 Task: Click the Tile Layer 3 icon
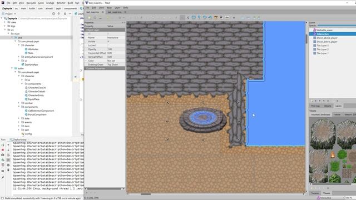[x=315, y=46]
